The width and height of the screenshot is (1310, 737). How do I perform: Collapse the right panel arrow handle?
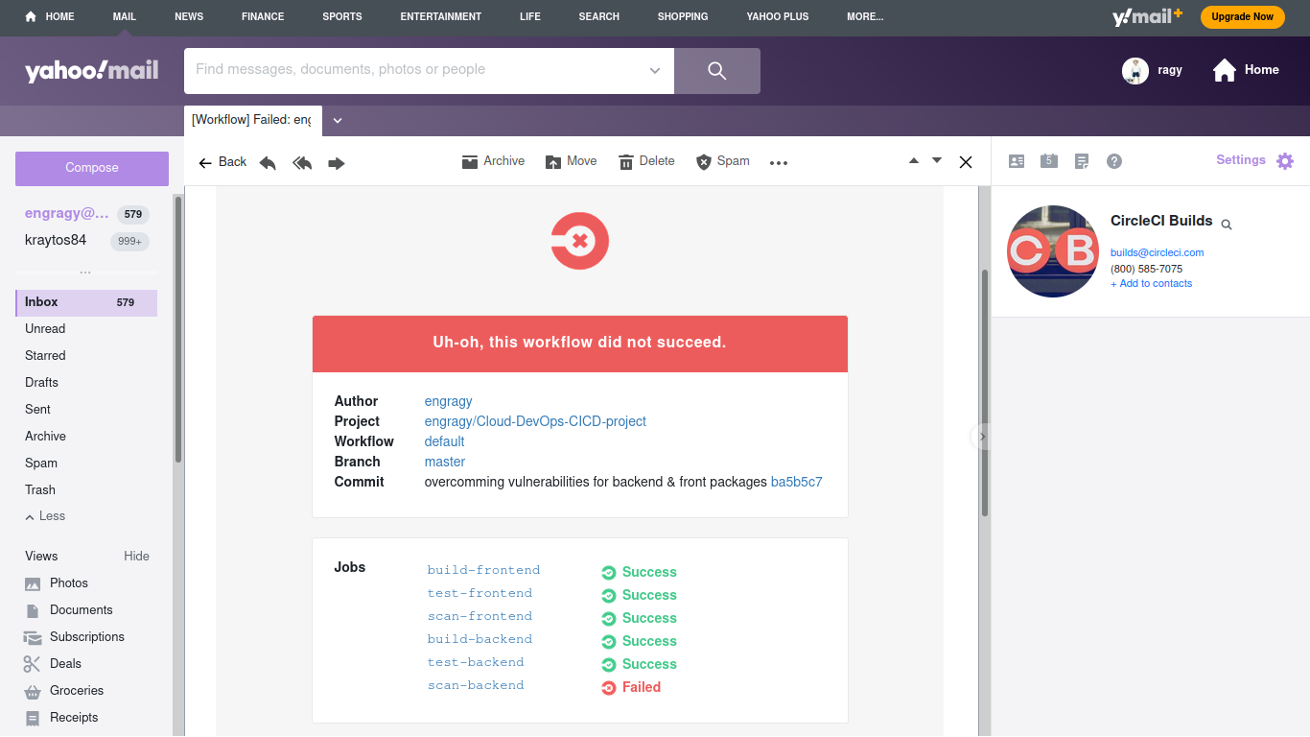coord(981,437)
